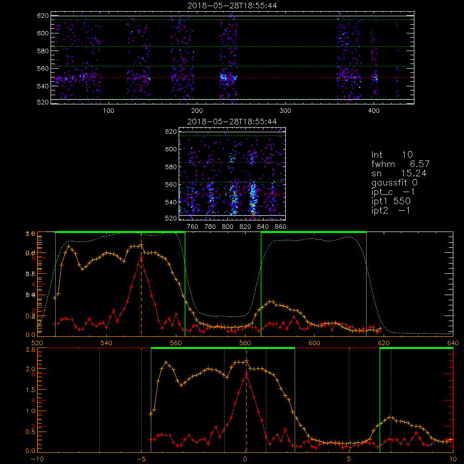Click y-axis label 1.5 on bottom plot
464x464 pixels.
click(31, 390)
